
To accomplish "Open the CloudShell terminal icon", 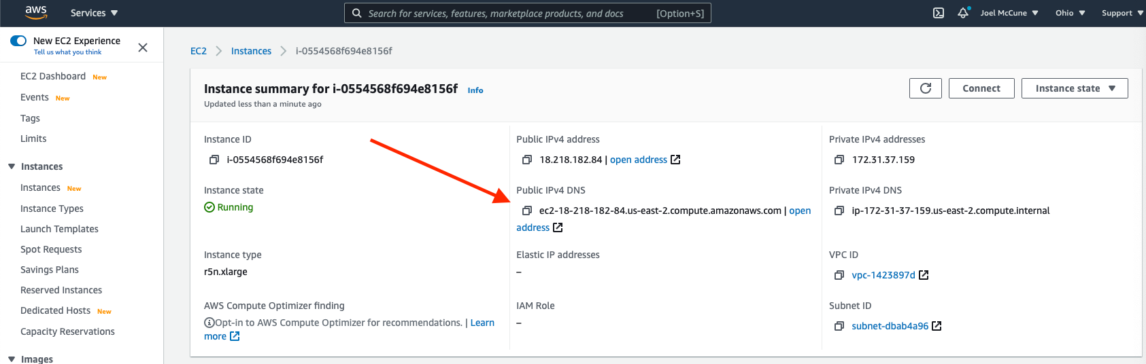I will [939, 13].
